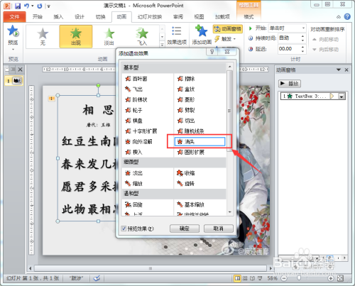Click 向前移动 to reorder animation earlier

pyautogui.click(x=326, y=39)
